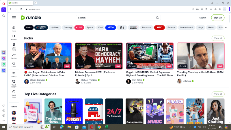Click the Sign In link
Image resolution: width=231 pixels, height=130 pixels.
(x=203, y=18)
